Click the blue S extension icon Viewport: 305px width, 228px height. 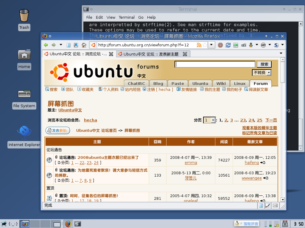click(x=276, y=45)
